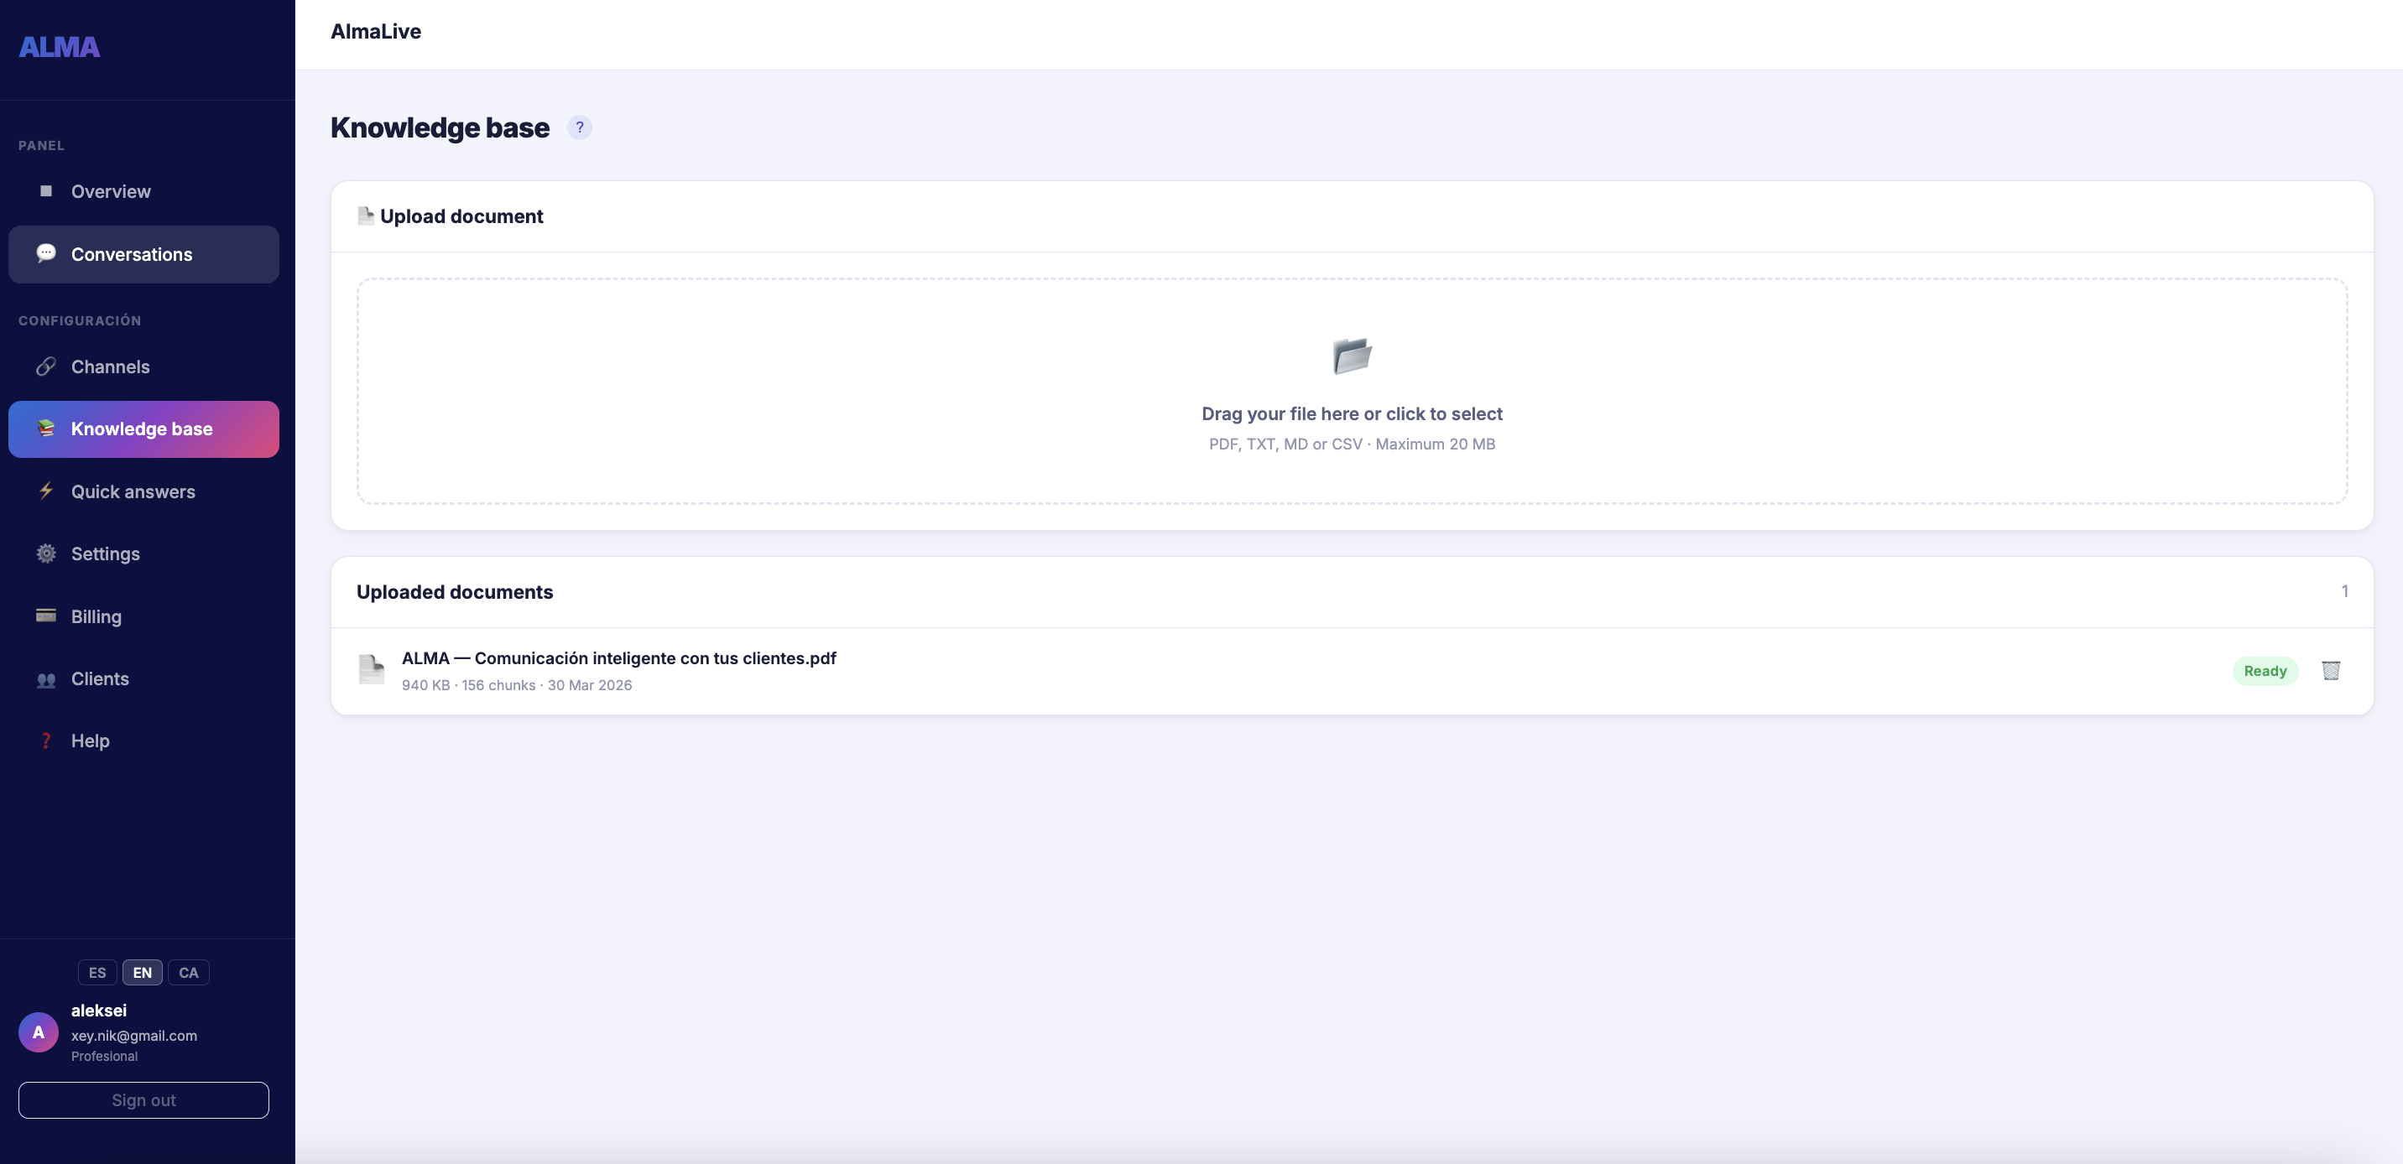Open the Conversations panel via its speech bubble icon
This screenshot has height=1164, width=2403.
pos(45,252)
